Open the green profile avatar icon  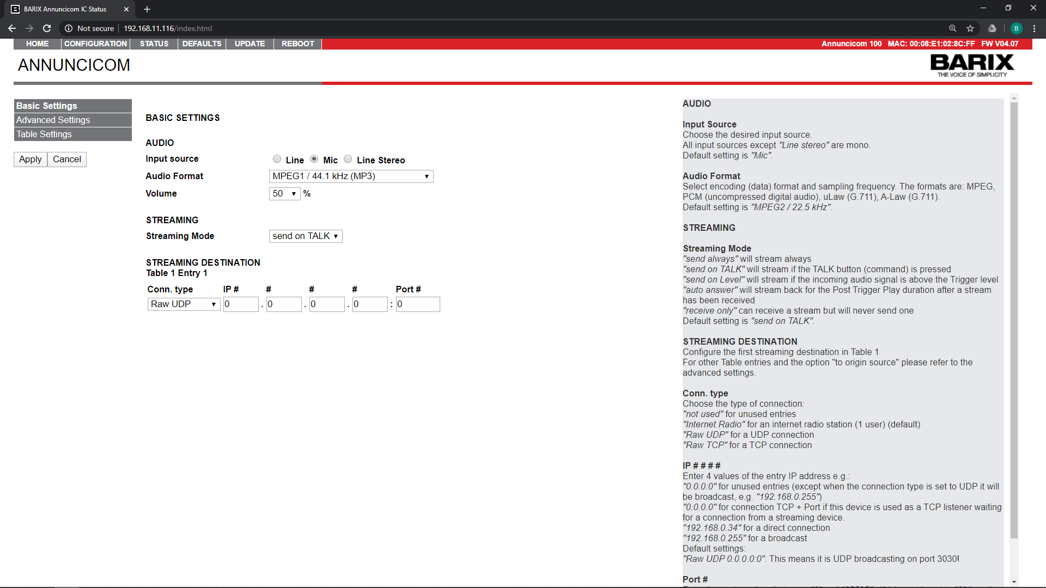click(1016, 28)
